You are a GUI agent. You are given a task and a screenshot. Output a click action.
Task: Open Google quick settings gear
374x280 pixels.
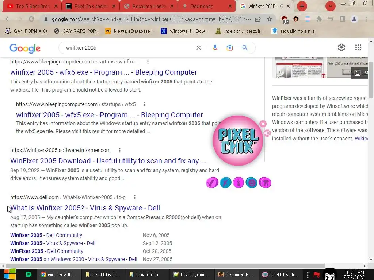tap(341, 47)
